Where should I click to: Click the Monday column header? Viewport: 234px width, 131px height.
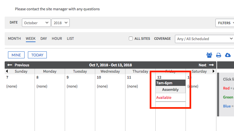tap(50, 71)
